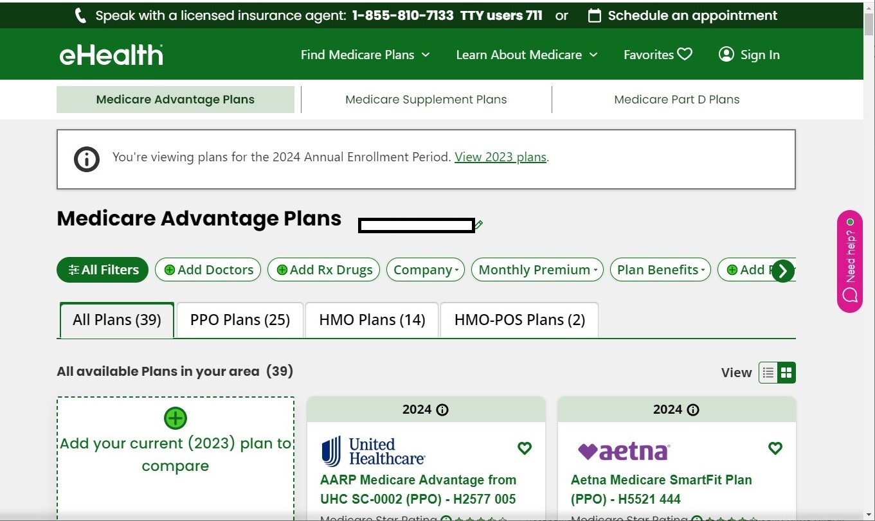The height and width of the screenshot is (521, 875).
Task: Open Aetna Medicare SmartFit Plan link
Action: point(661,490)
